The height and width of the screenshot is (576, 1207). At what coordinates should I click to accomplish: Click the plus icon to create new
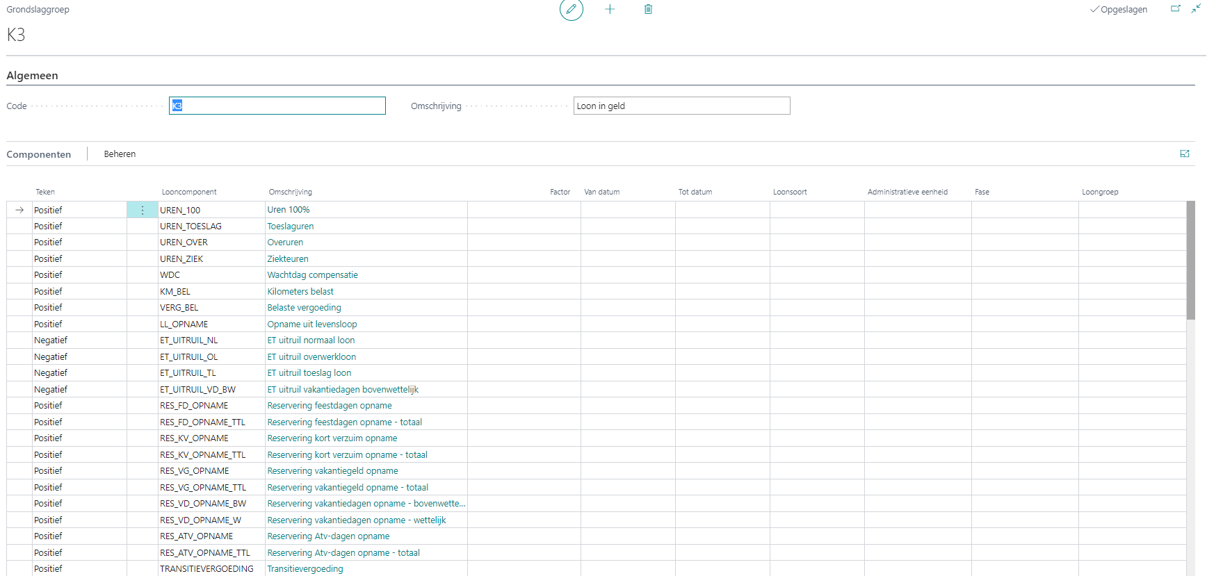click(x=610, y=9)
